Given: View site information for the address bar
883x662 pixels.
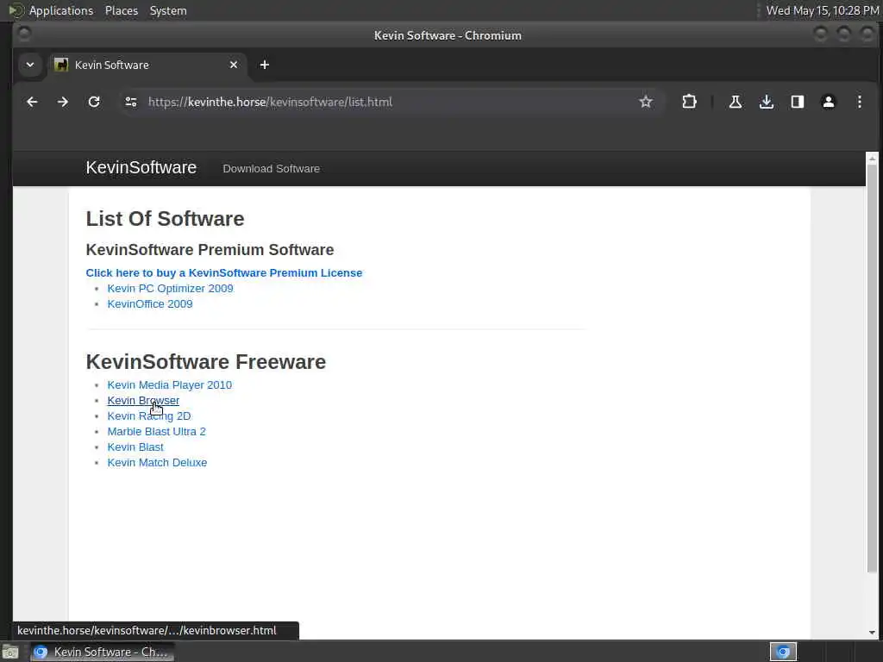Looking at the screenshot, I should tap(131, 102).
